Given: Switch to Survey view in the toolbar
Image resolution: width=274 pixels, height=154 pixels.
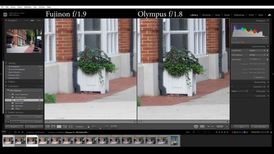Looking at the screenshot, I should click(x=65, y=127).
